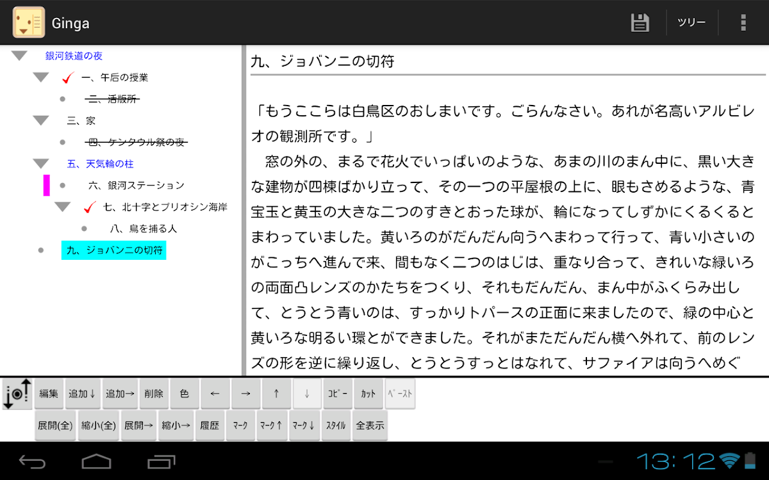Click the 編集 button
The width and height of the screenshot is (769, 480).
49,394
